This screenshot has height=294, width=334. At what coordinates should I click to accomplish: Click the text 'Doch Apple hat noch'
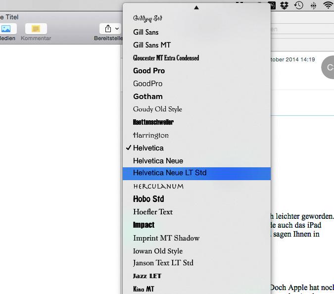[302, 288]
